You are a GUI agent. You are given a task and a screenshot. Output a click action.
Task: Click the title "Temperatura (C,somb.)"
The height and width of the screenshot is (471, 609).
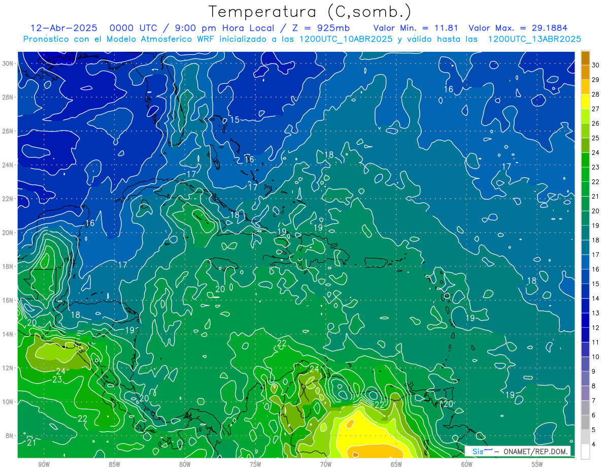coord(310,12)
